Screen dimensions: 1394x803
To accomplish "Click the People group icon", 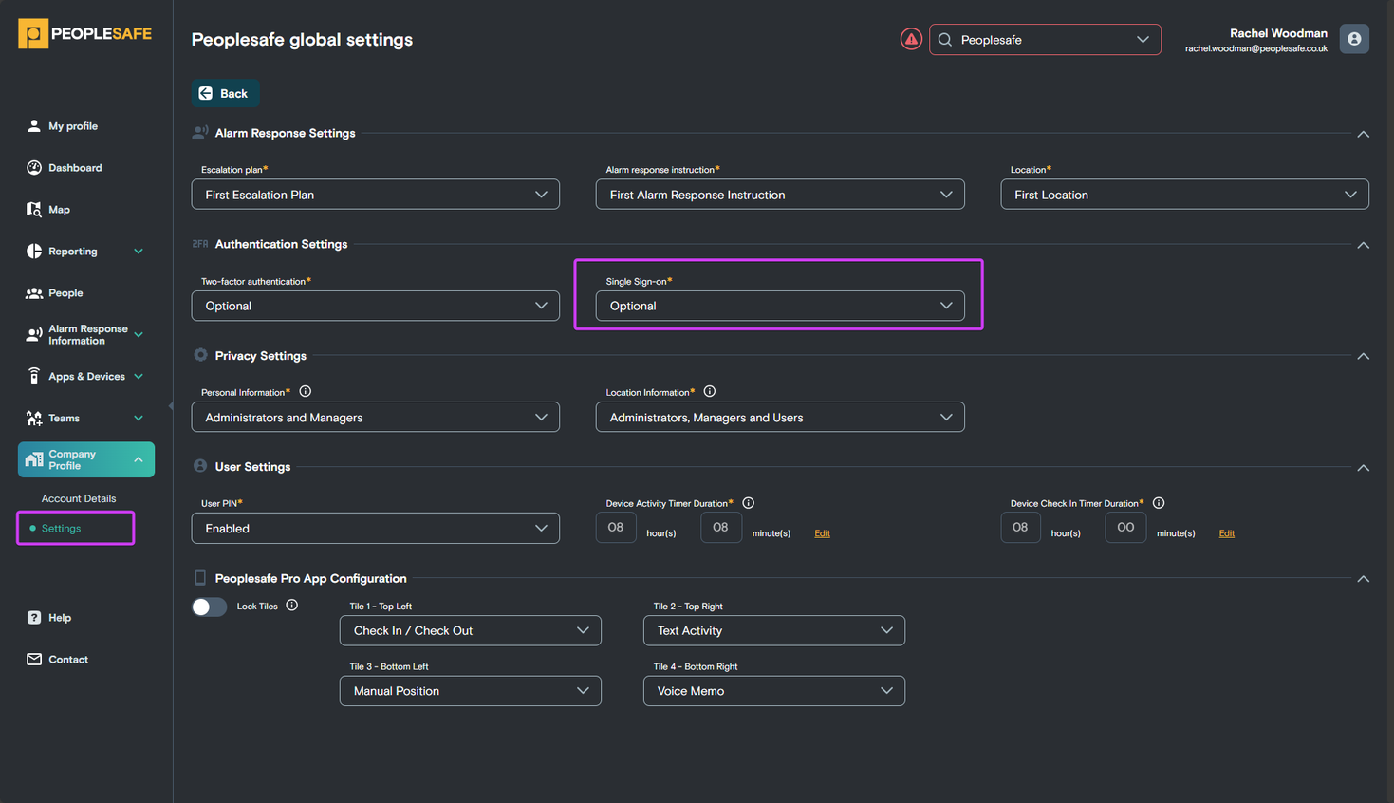I will (34, 293).
